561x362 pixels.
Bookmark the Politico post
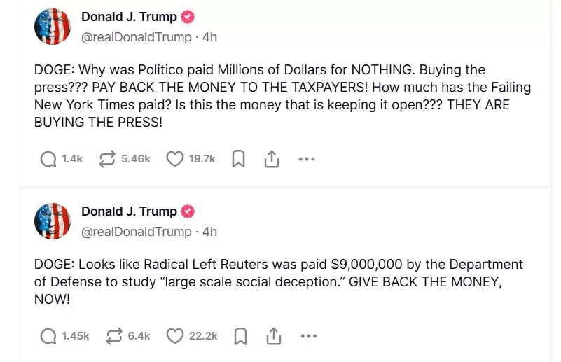[238, 160]
